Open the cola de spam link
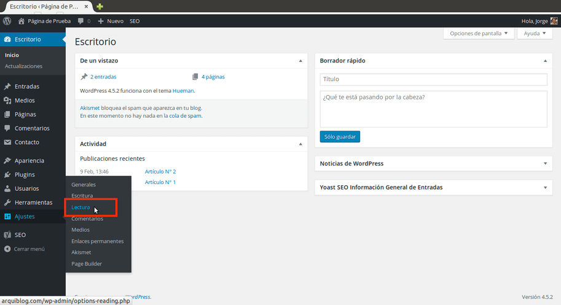561x305 pixels. [x=185, y=116]
